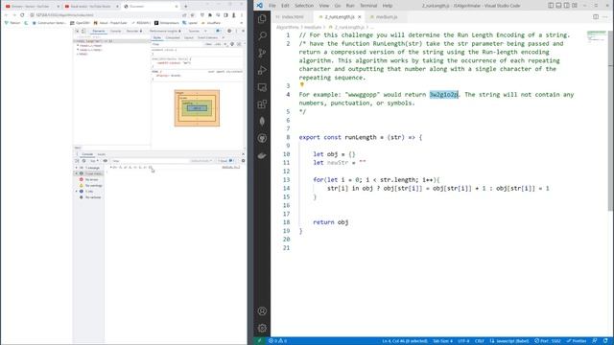Click the browser address bar
Screen dimensions: 614x345
click(106, 15)
